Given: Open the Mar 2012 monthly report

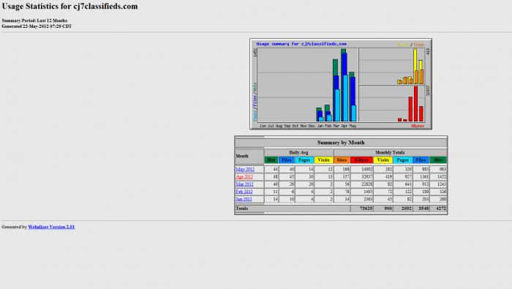Looking at the screenshot, I should (244, 184).
